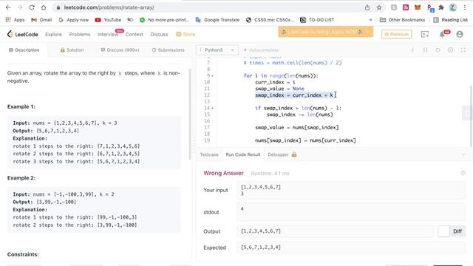Click the code braces format icon

(425, 50)
